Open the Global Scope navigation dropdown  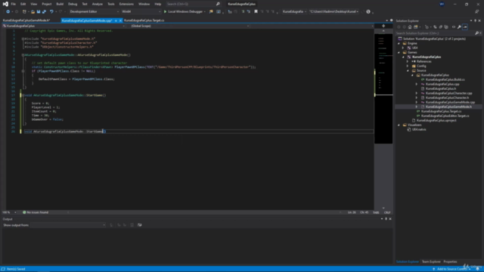point(190,26)
